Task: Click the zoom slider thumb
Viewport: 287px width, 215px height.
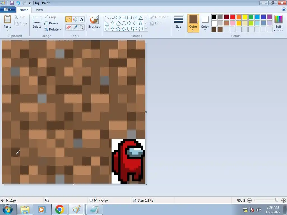Action: click(x=277, y=200)
